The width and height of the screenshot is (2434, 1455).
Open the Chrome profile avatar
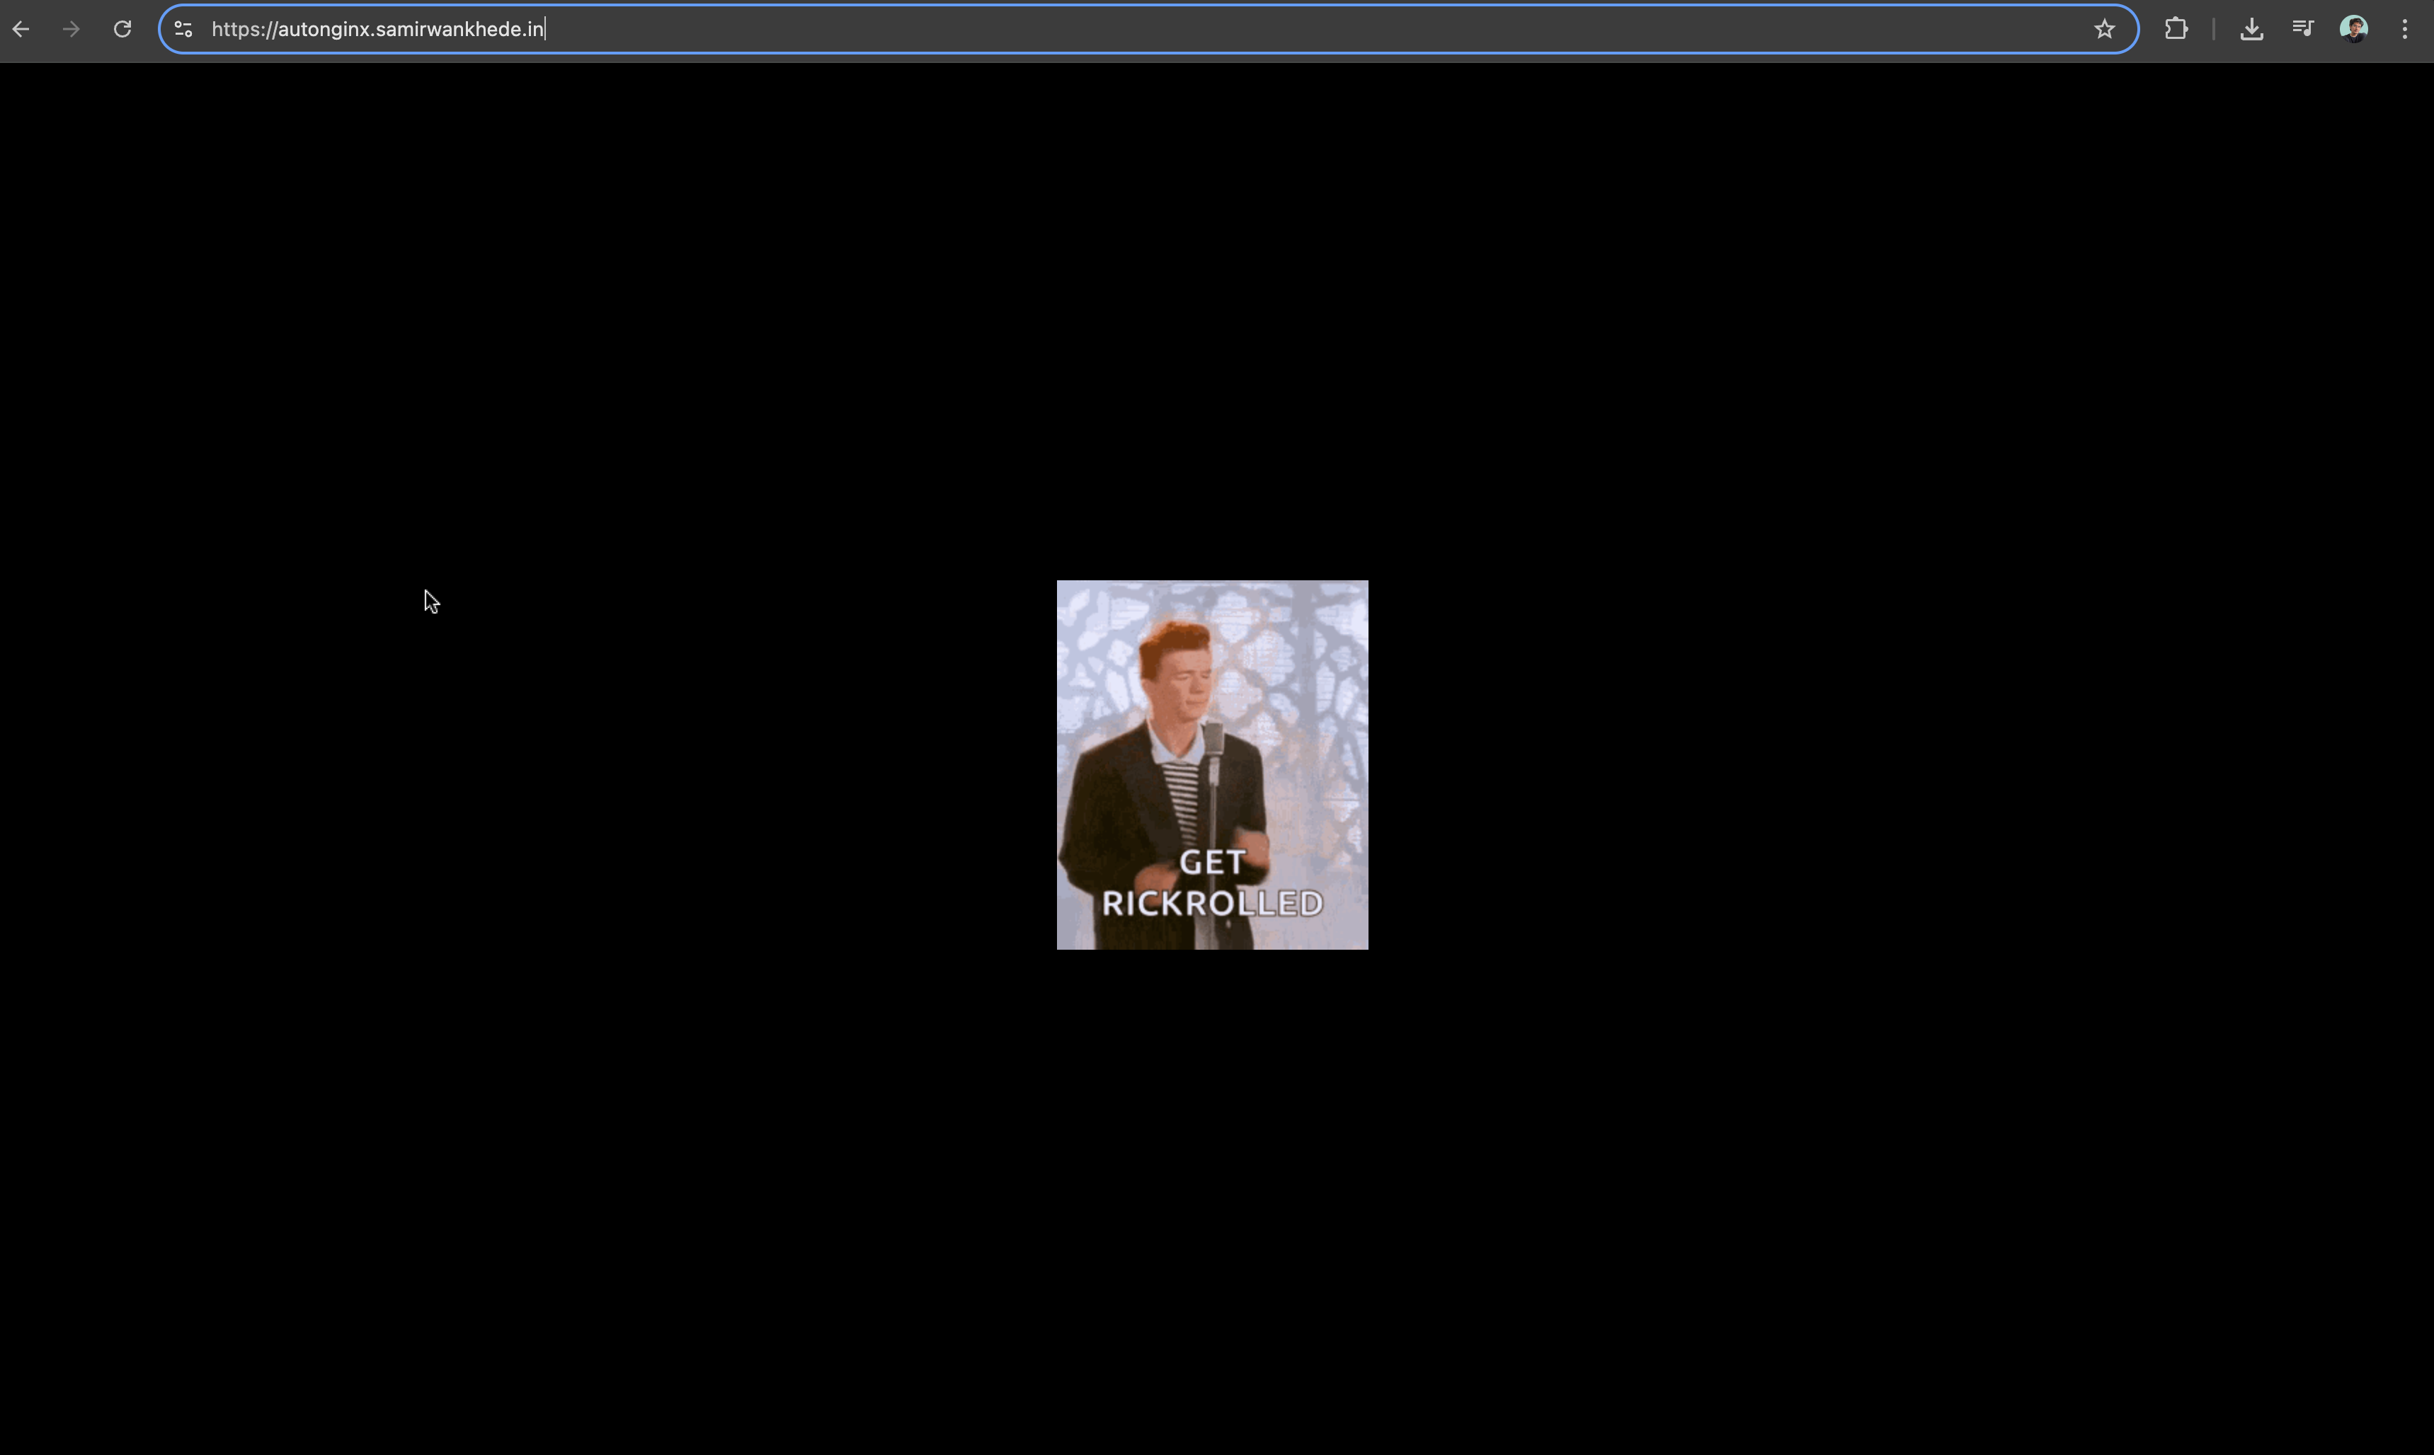pos(2353,30)
